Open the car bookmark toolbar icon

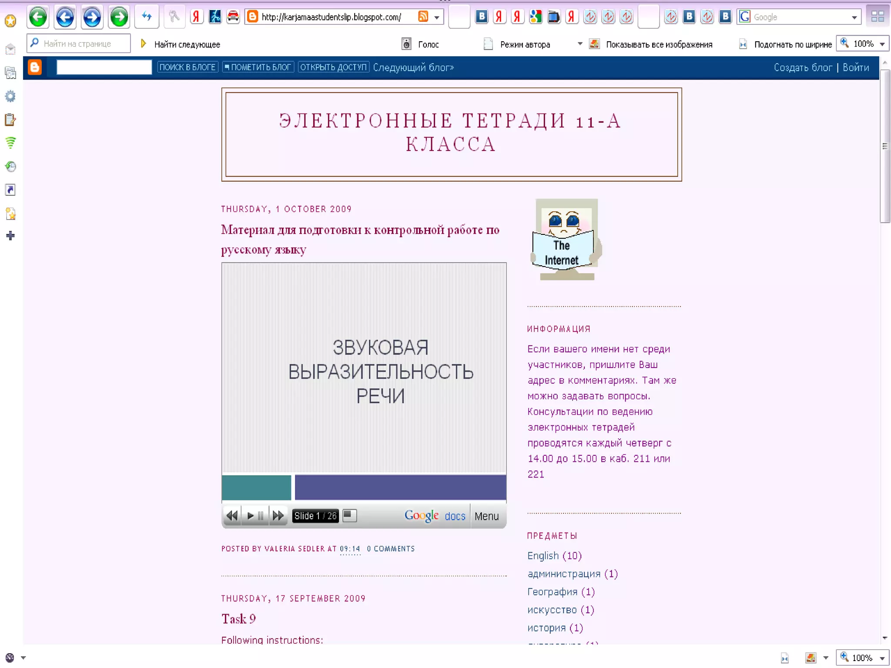tap(233, 17)
